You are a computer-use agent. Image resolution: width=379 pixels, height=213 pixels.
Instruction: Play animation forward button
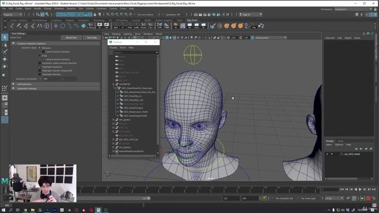tap(360, 189)
